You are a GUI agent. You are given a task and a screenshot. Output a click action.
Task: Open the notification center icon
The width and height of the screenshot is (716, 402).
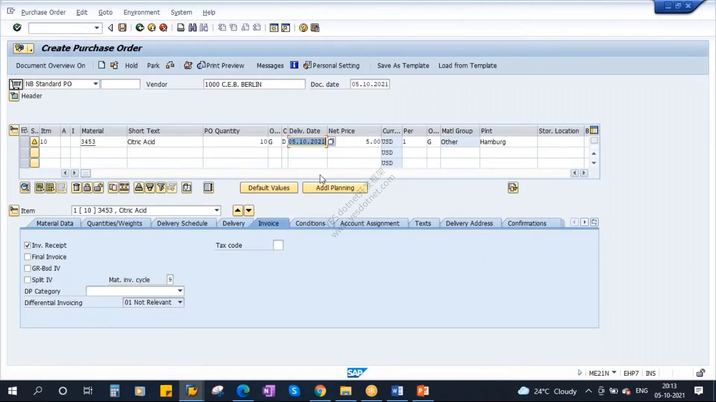click(698, 390)
